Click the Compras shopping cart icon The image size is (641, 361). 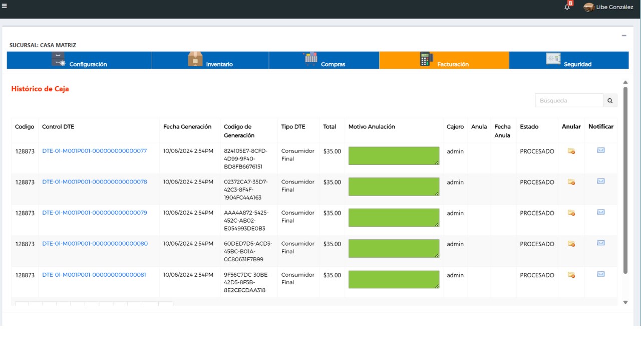click(x=310, y=59)
